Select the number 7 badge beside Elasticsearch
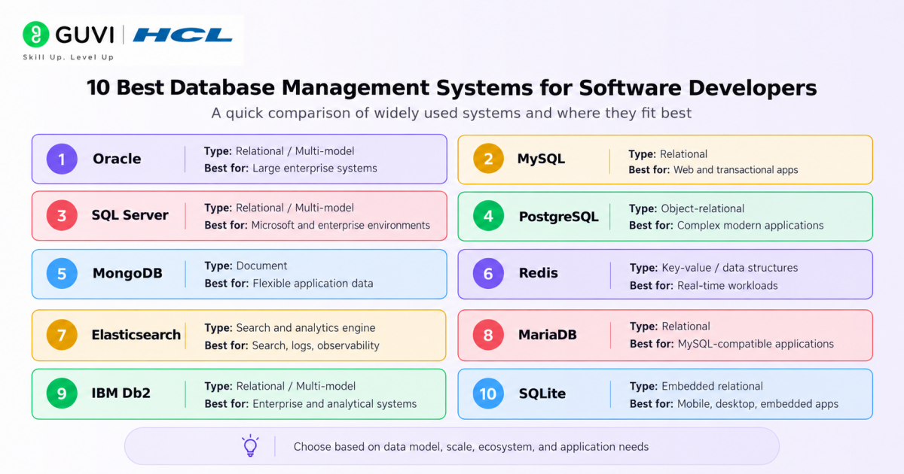Image resolution: width=904 pixels, height=474 pixels. [62, 335]
